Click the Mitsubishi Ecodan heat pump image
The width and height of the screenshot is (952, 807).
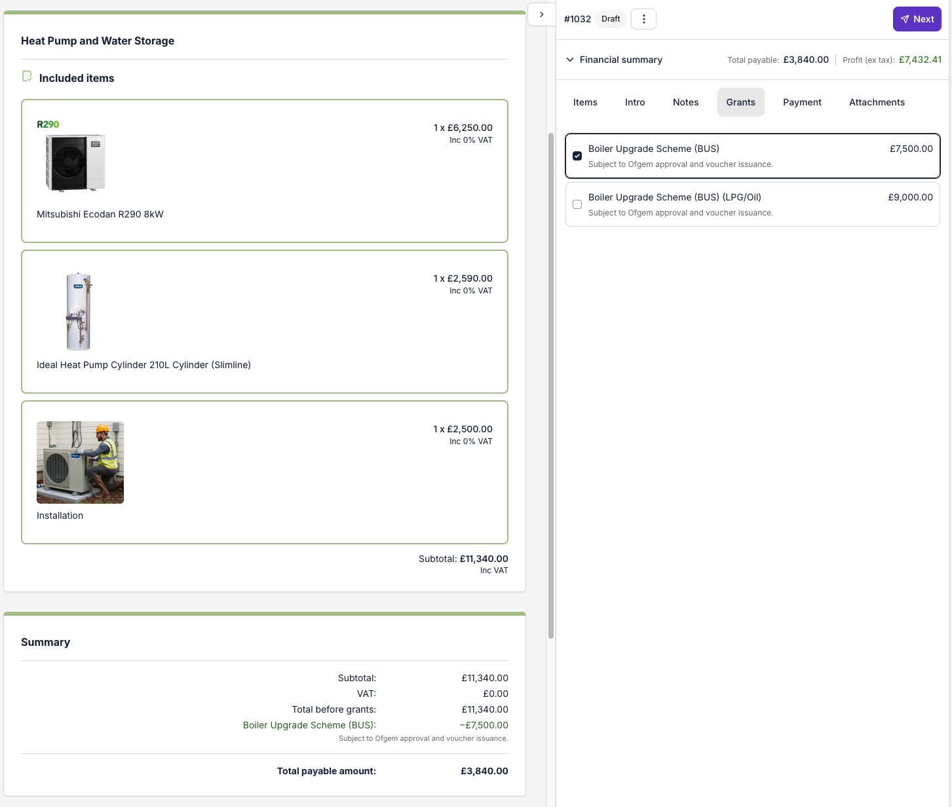(x=76, y=163)
